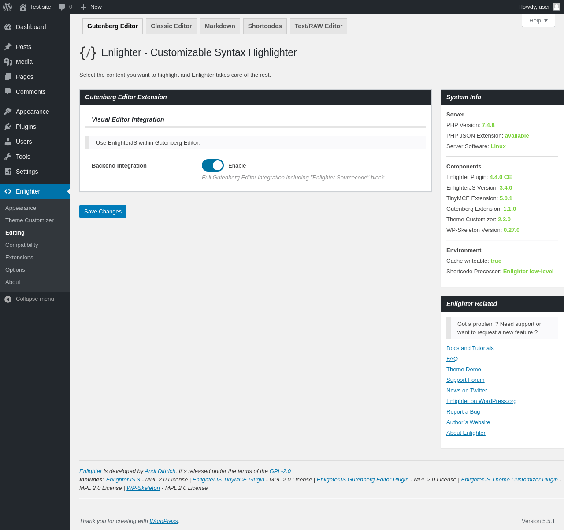Viewport: 564px width, 530px height.
Task: Go to Compatibility submenu item
Action: (x=22, y=245)
